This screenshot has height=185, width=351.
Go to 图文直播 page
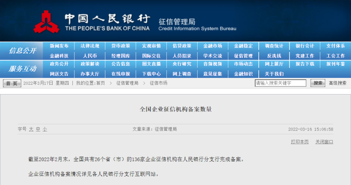click(151, 64)
